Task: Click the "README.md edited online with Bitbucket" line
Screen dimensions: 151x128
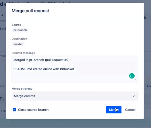Action: pos(44,69)
